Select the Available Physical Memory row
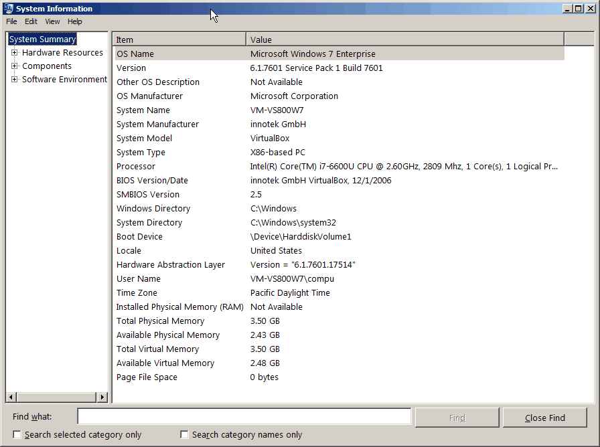Viewport: 600px width, 447px height. [x=340, y=335]
